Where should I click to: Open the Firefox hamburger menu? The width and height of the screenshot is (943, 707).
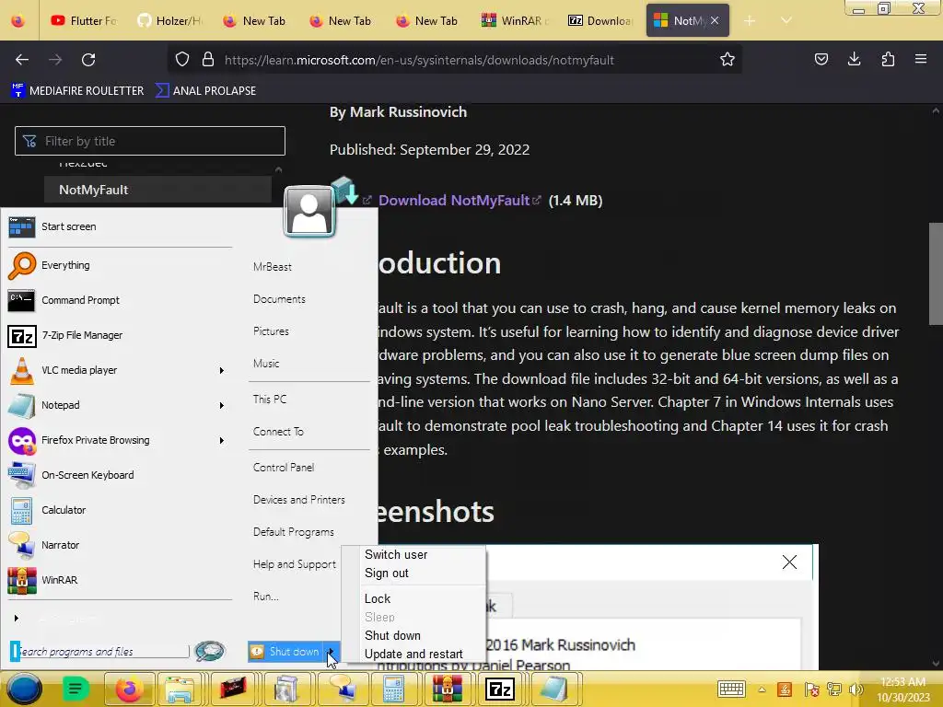point(921,59)
